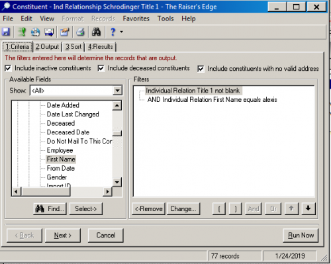The image size is (331, 264).
Task: Click the export window arrow icon
Action: click(49, 32)
